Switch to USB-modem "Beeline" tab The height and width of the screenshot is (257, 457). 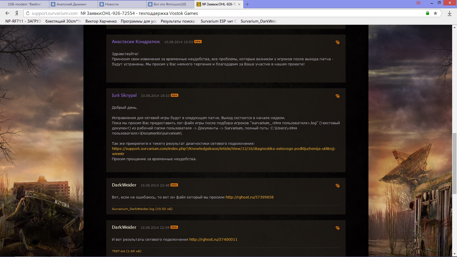[x=25, y=4]
